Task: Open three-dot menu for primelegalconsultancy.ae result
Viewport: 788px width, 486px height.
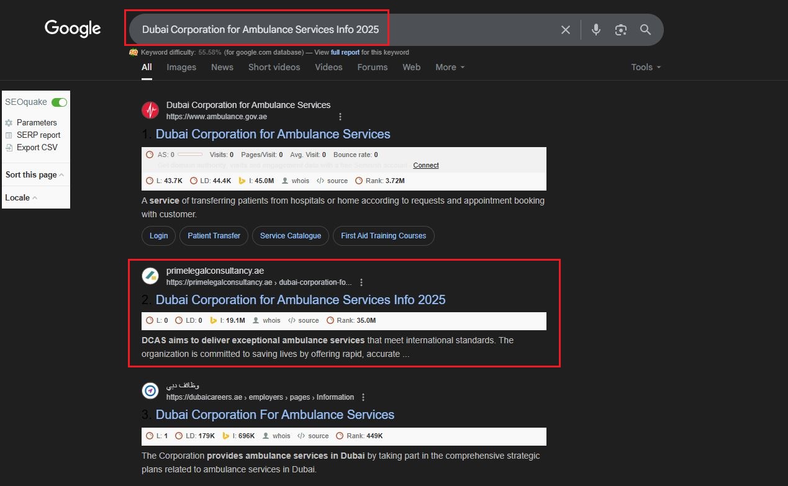Action: click(x=361, y=282)
